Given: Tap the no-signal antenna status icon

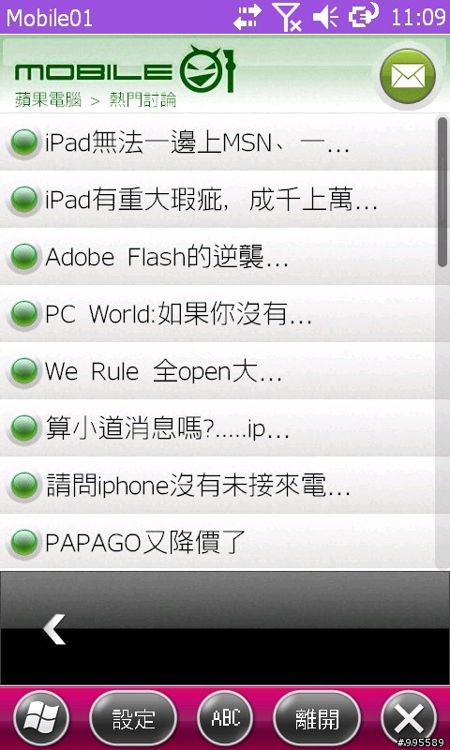Looking at the screenshot, I should coord(286,17).
